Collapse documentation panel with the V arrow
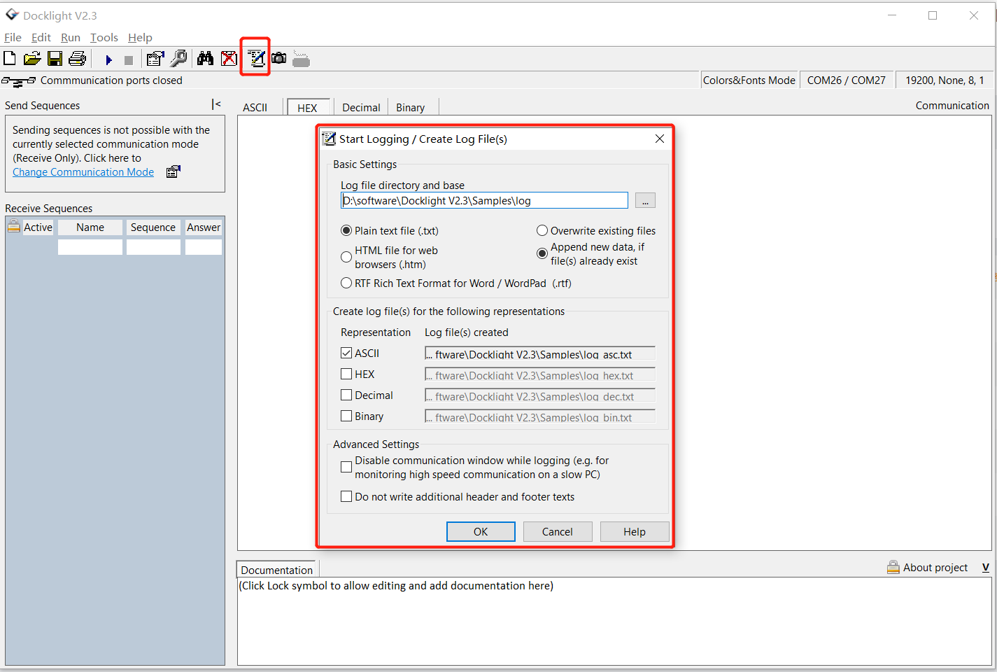The image size is (997, 672). [x=985, y=568]
